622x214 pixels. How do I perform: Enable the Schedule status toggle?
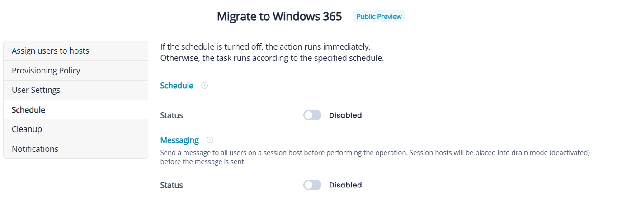(312, 115)
